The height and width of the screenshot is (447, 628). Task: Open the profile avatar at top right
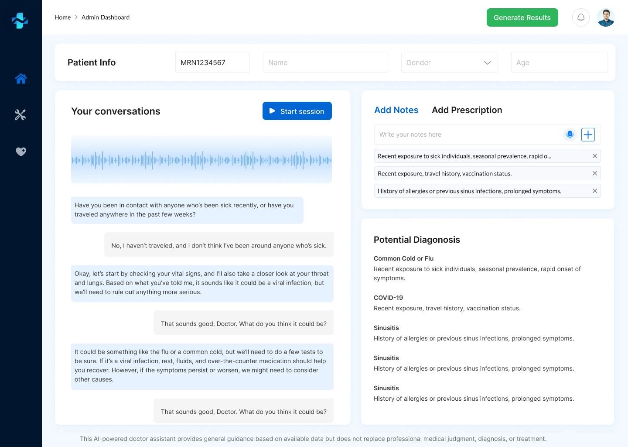tap(605, 17)
